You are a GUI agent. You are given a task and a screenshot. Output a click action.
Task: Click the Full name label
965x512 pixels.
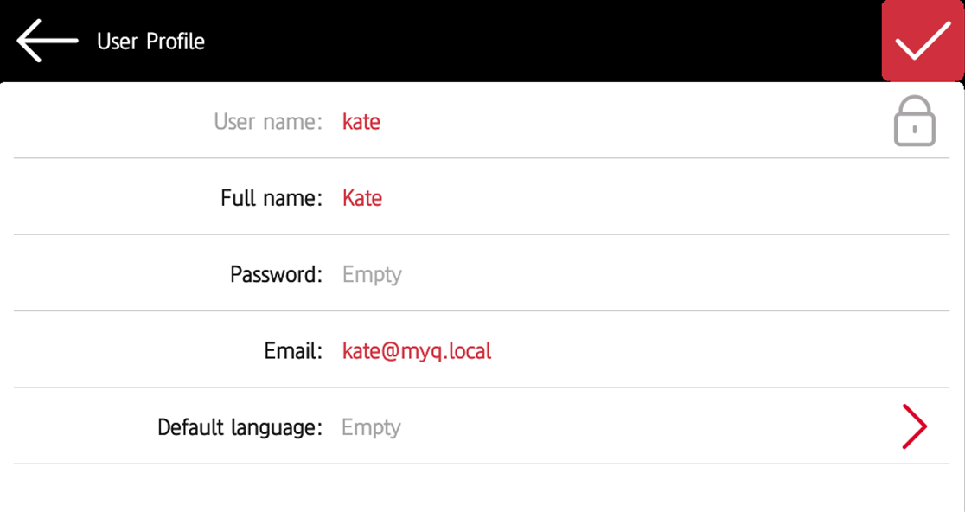tap(272, 198)
